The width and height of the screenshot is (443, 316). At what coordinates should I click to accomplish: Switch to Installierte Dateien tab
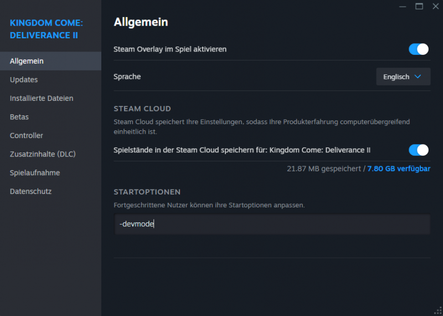tap(50, 99)
